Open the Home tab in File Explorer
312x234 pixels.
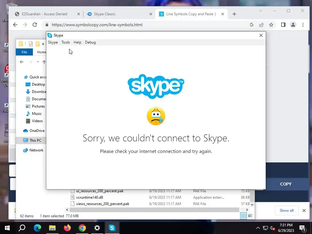pyautogui.click(x=41, y=52)
